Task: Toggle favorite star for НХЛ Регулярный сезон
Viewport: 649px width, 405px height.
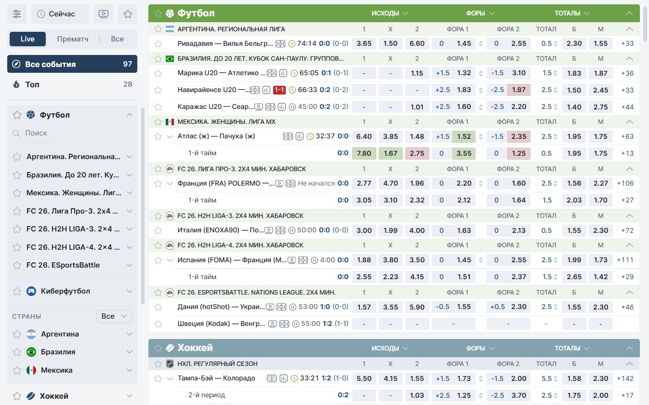Action: tap(158, 364)
